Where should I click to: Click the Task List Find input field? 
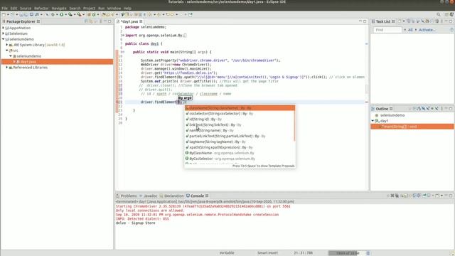point(387,30)
